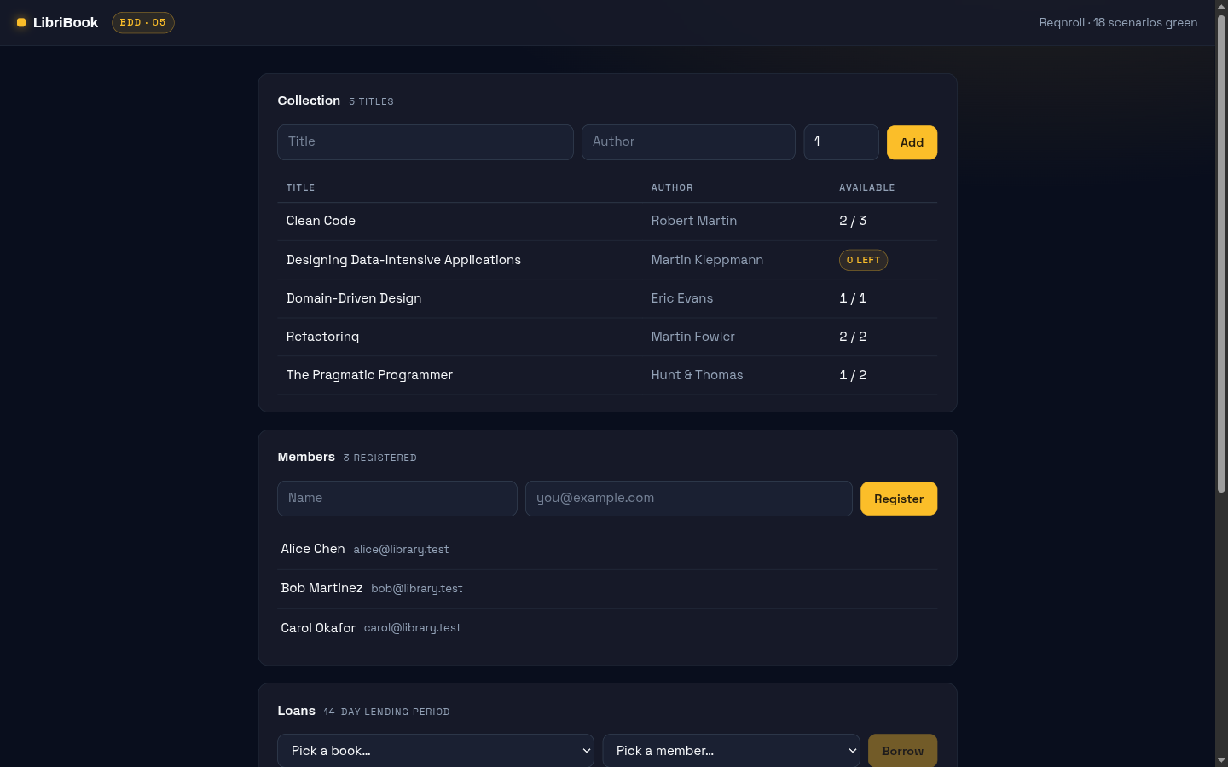
Task: Click the scrollbar down arrow
Action: (x=1221, y=760)
